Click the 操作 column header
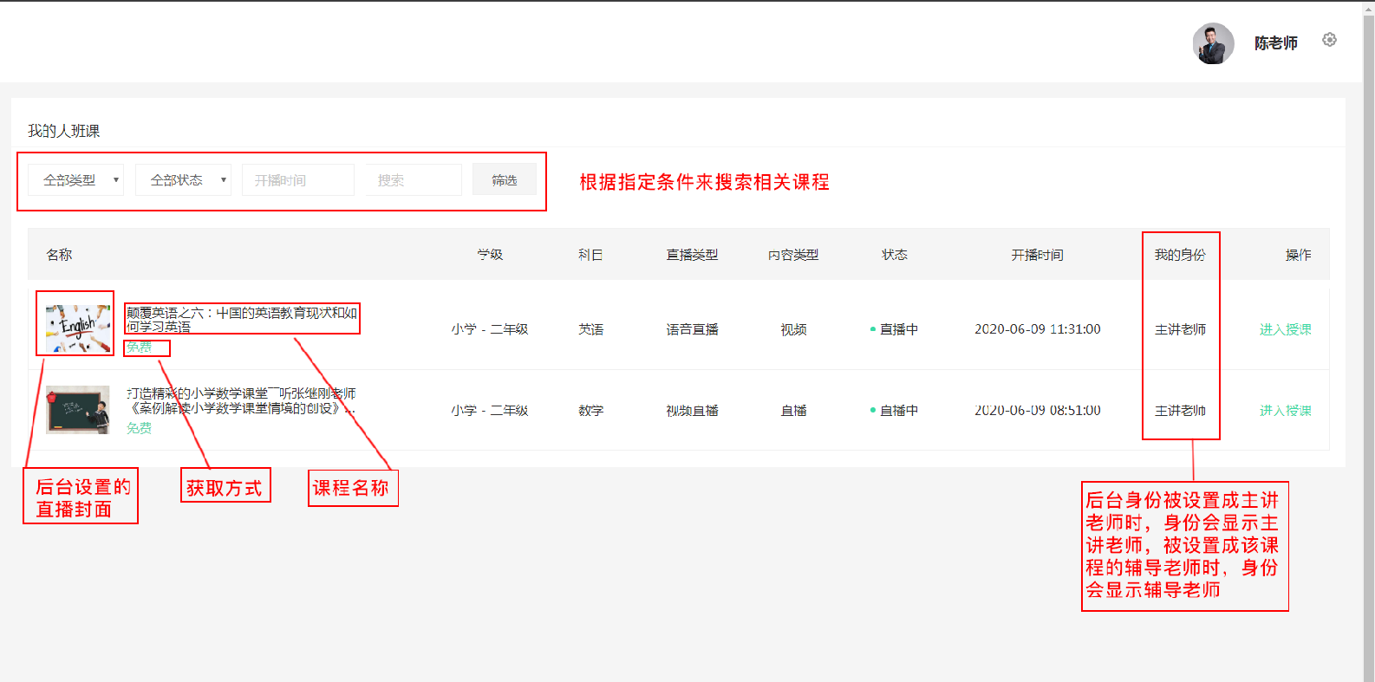 pos(1298,255)
